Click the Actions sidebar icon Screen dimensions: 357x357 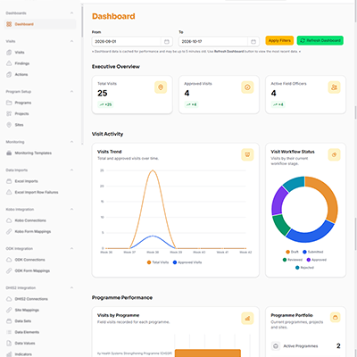pyautogui.click(x=9, y=74)
